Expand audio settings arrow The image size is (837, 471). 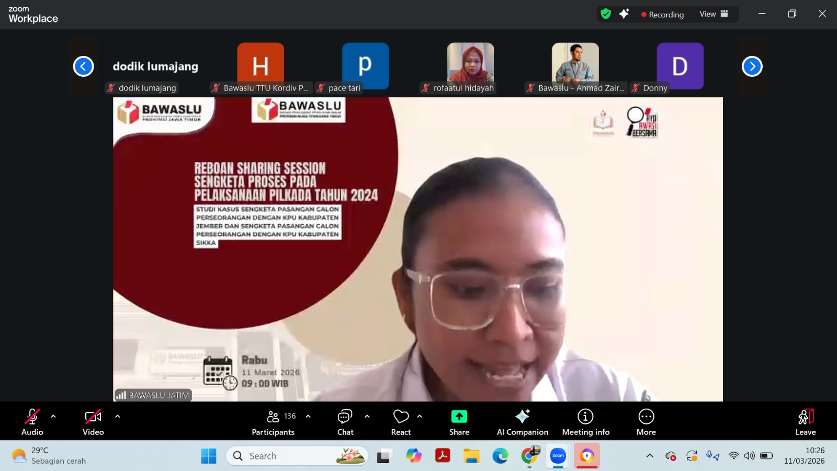coord(53,417)
